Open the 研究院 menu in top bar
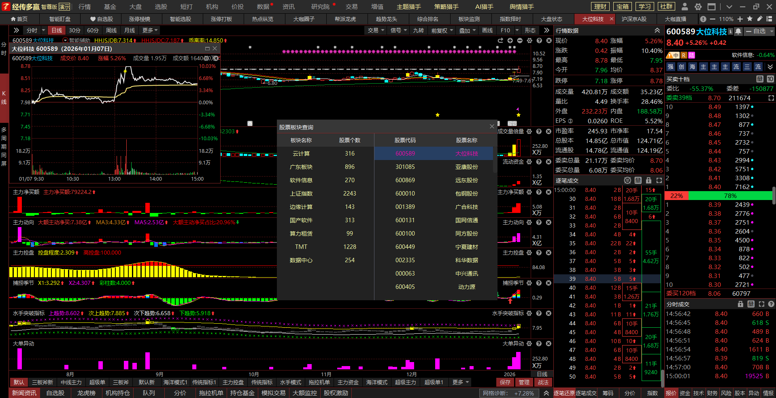Screen dimensions: 776x398 coord(320,7)
